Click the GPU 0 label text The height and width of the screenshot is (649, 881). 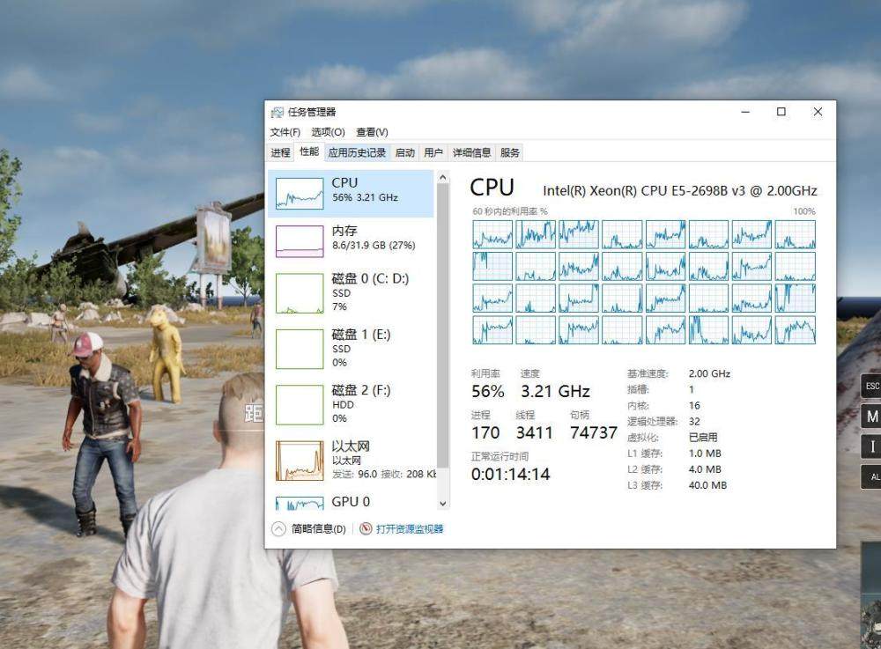351,501
